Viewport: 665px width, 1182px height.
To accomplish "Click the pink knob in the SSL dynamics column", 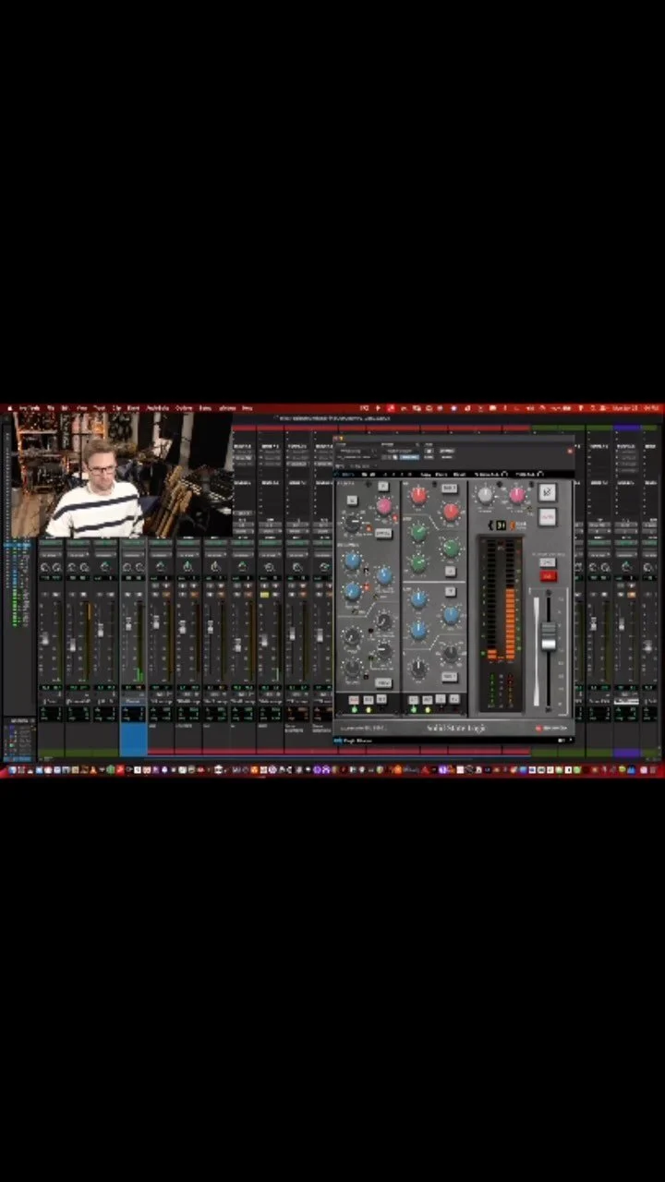I will click(x=384, y=506).
